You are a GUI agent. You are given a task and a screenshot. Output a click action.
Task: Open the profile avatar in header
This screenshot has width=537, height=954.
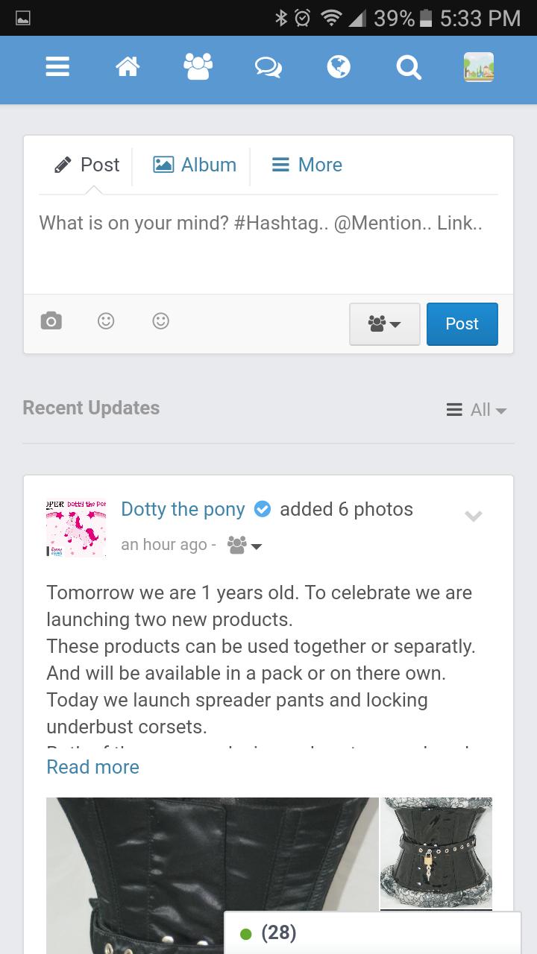tap(478, 67)
